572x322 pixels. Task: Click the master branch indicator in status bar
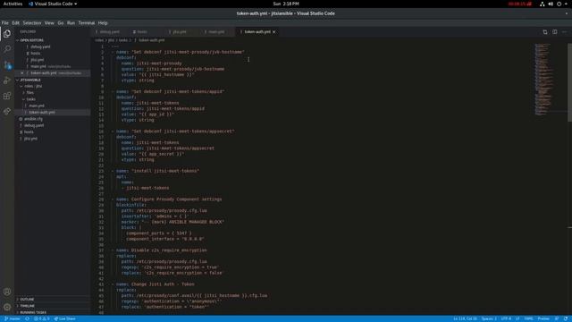click(x=13, y=318)
